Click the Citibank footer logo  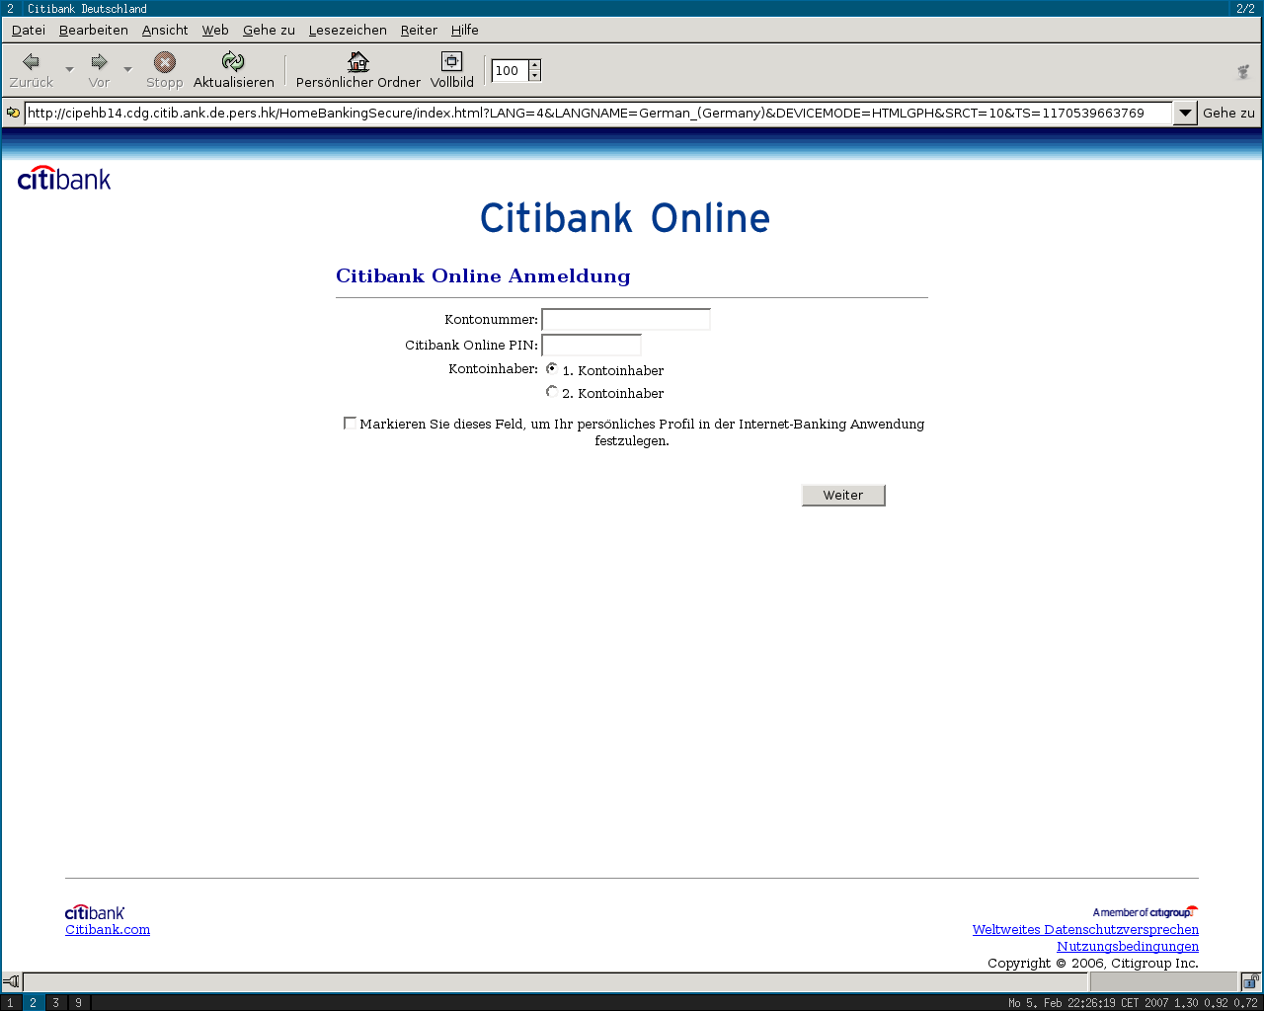pyautogui.click(x=95, y=912)
